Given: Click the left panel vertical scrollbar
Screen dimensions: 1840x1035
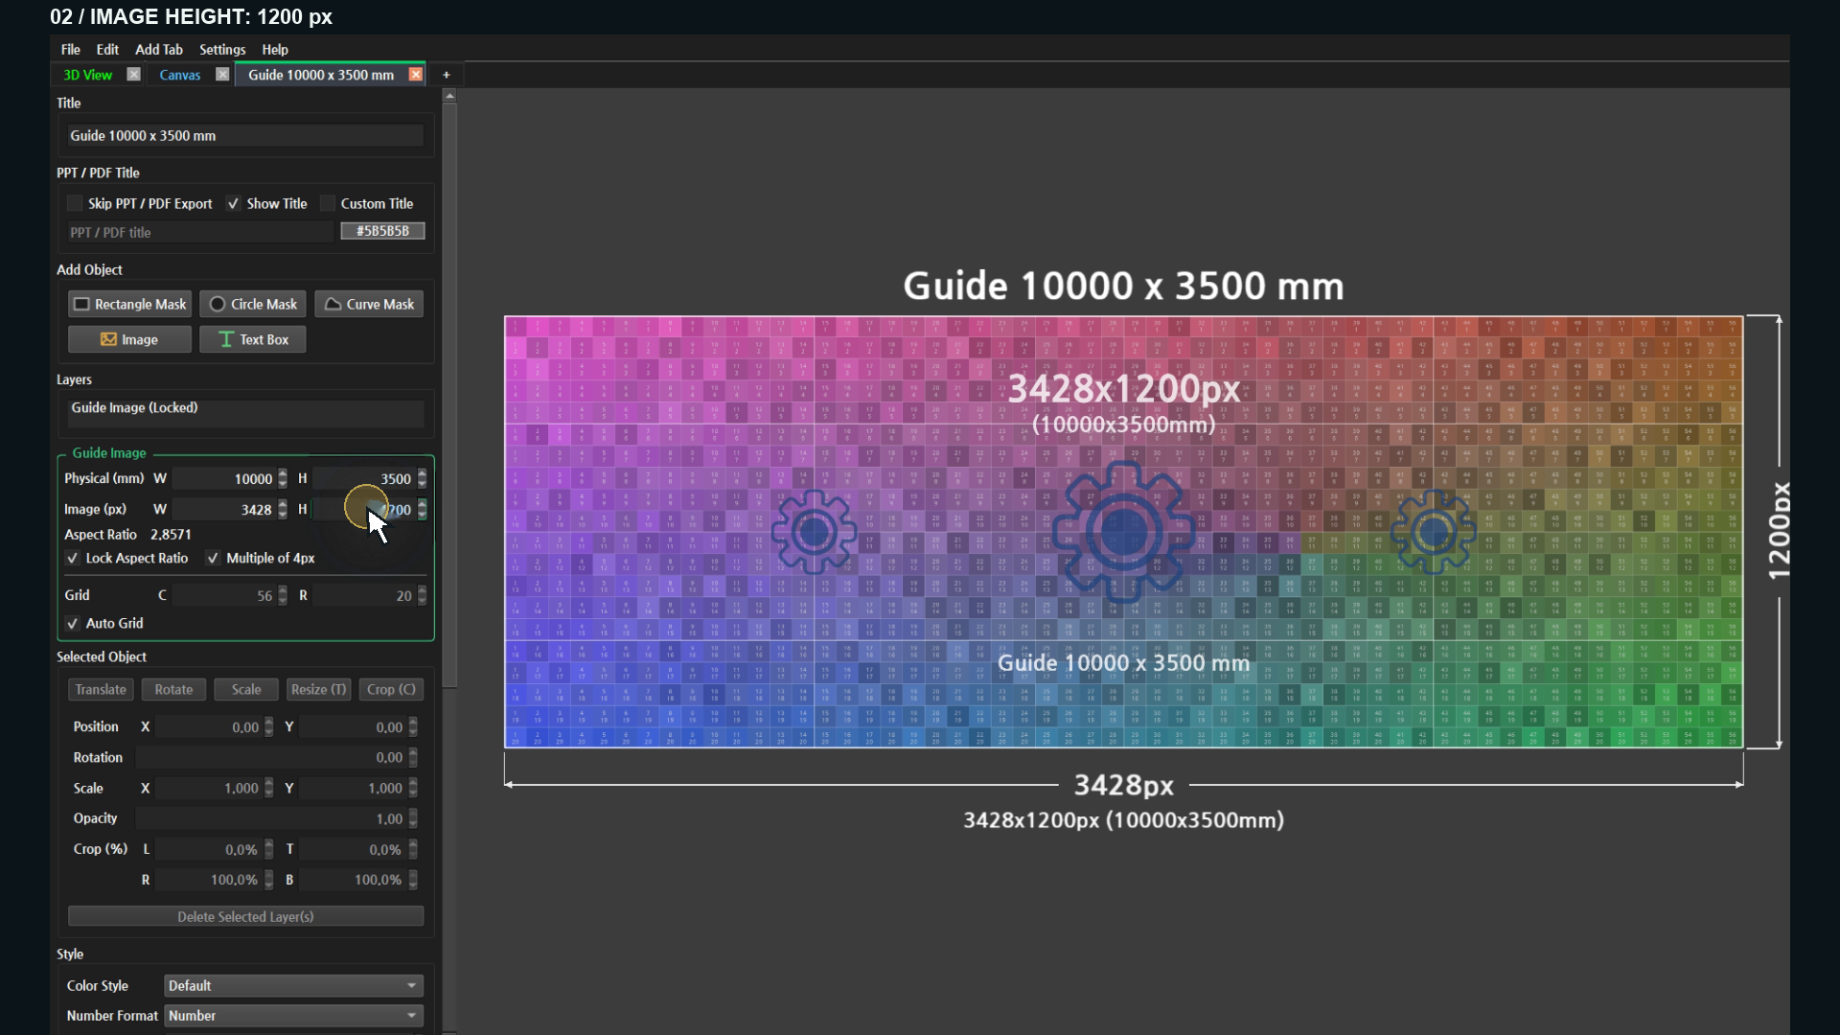Looking at the screenshot, I should click(x=449, y=393).
